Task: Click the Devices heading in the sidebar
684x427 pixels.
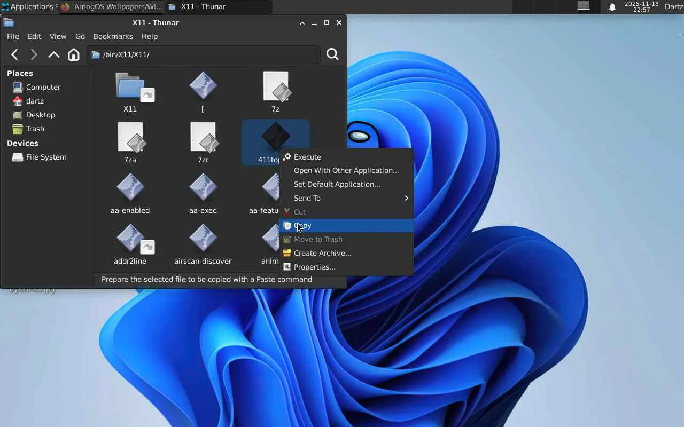Action: (22, 143)
